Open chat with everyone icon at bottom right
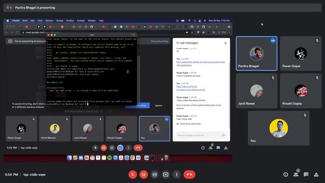 [x=306, y=174]
